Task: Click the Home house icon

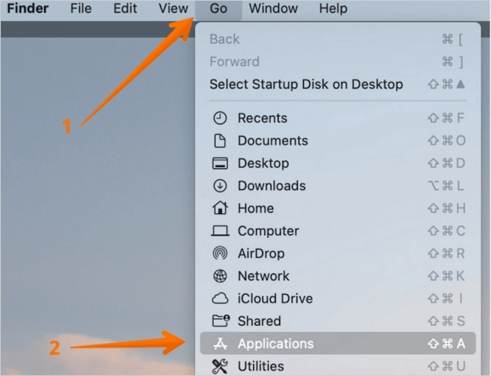Action: pos(220,208)
